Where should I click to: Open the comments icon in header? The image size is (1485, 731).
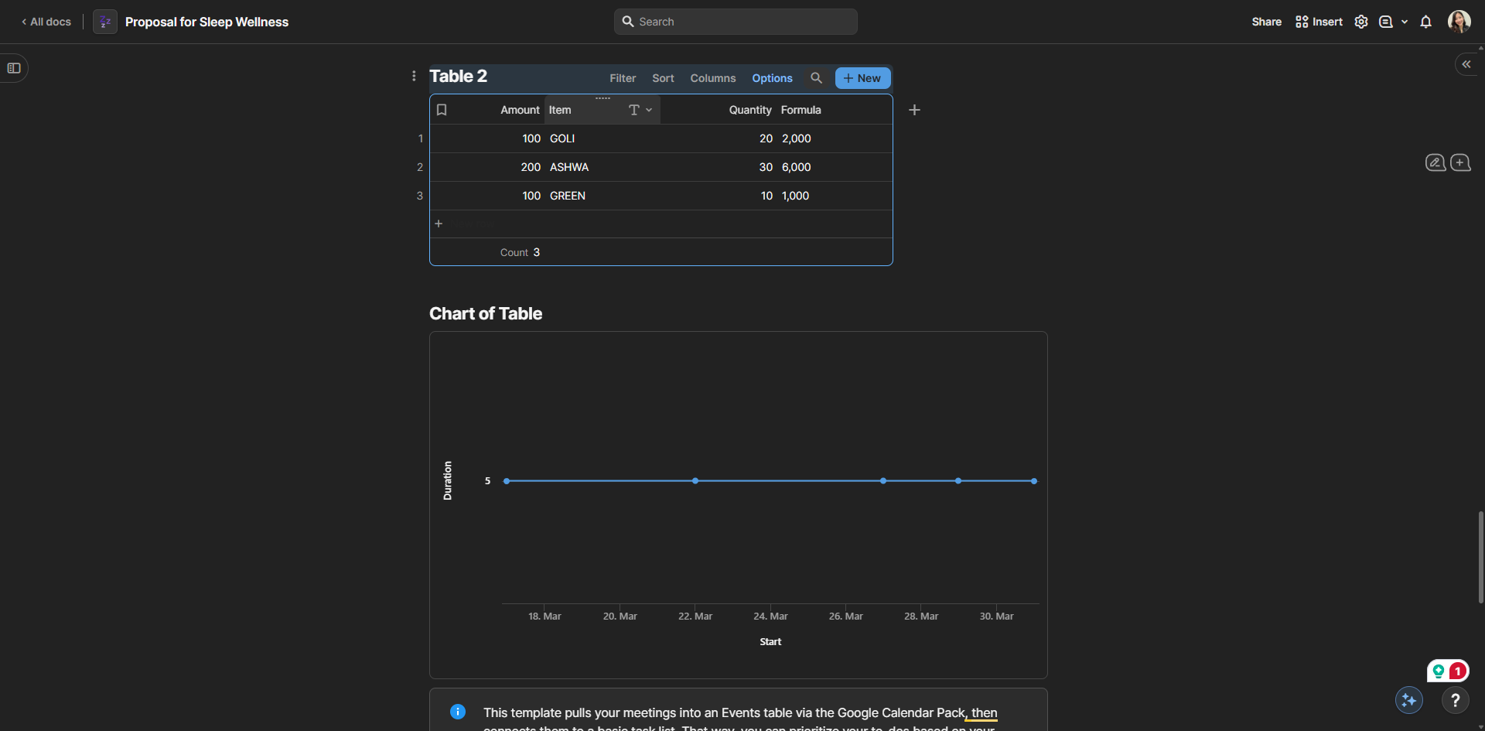click(1385, 22)
